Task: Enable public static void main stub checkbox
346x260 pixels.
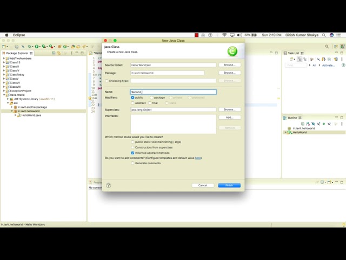Action: (x=132, y=142)
